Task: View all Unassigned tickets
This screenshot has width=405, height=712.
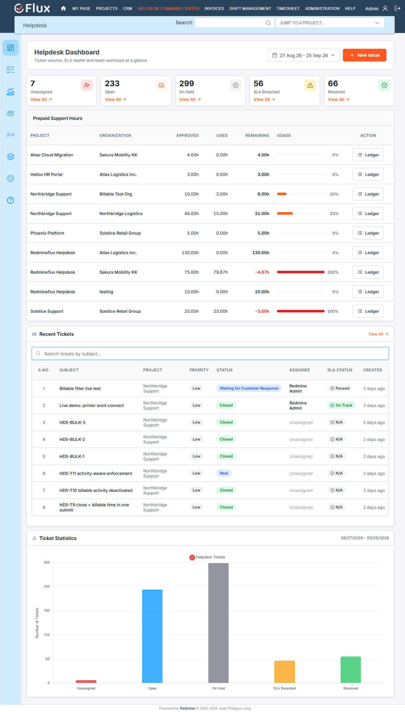Action: (41, 100)
